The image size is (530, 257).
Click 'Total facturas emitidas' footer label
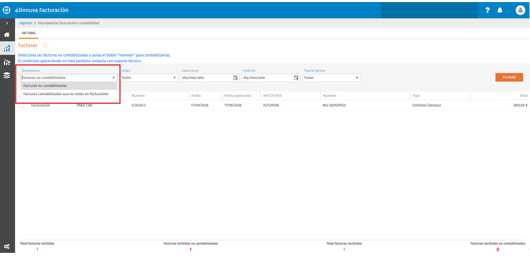[x=37, y=244]
